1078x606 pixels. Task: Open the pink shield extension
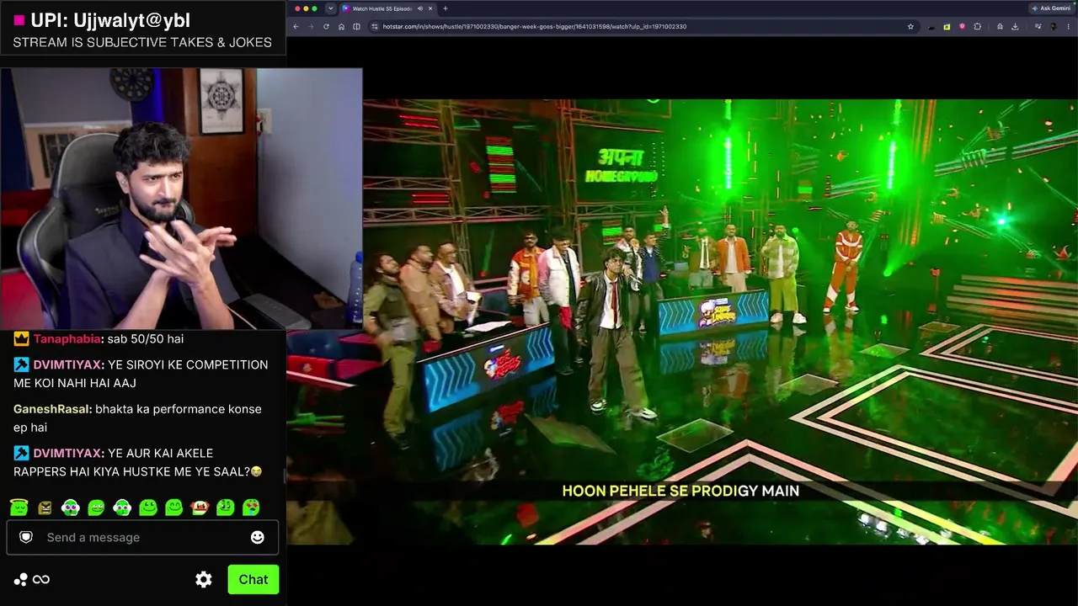coord(962,27)
